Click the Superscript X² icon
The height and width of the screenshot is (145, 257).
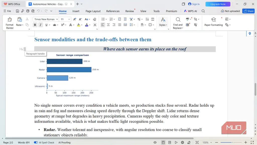(62, 25)
